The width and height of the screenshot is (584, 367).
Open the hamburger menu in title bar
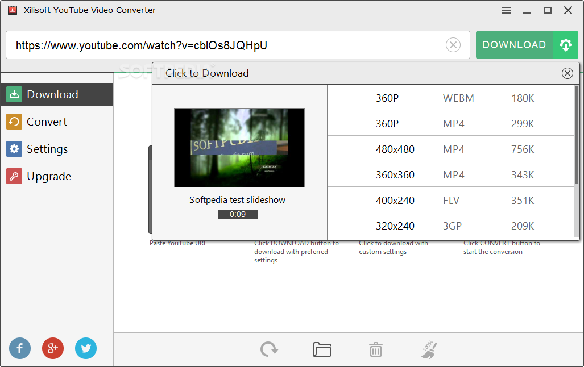point(507,10)
